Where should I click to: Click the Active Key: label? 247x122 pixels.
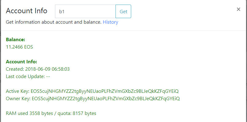point(18,91)
